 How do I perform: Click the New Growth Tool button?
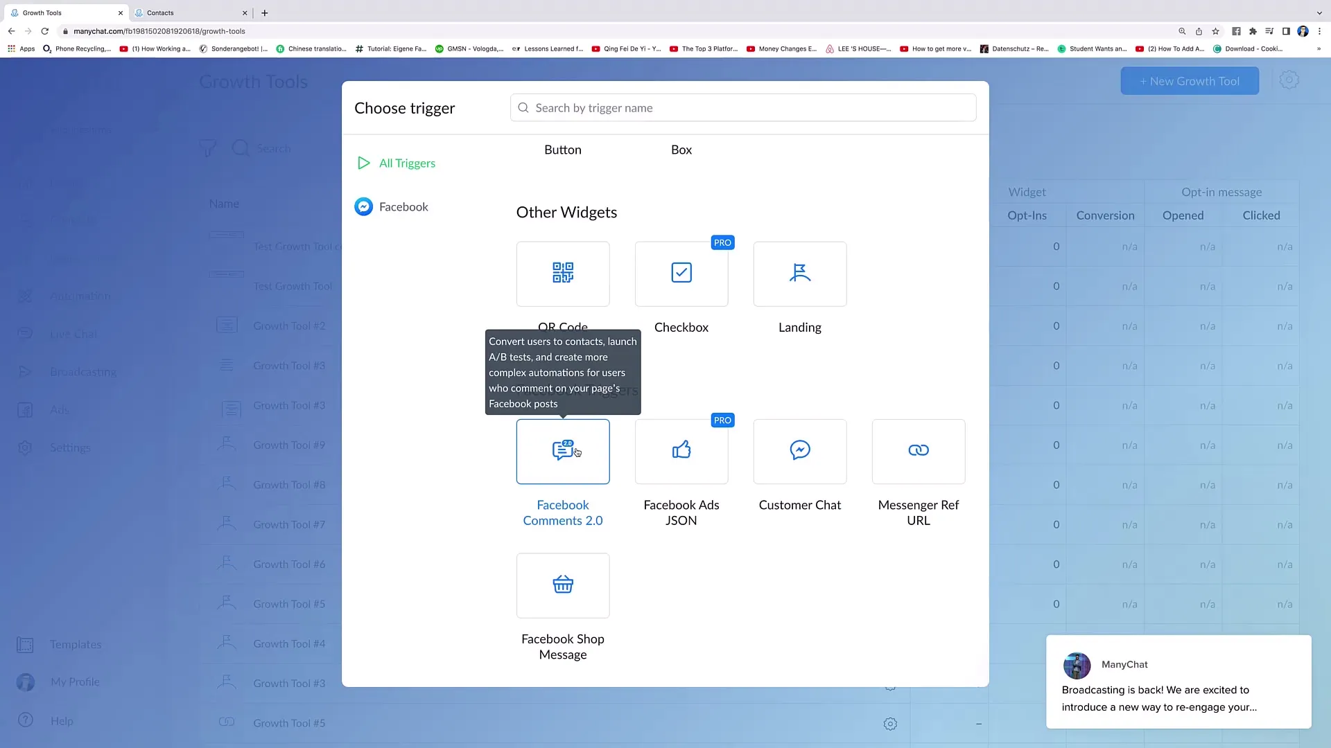(x=1190, y=81)
